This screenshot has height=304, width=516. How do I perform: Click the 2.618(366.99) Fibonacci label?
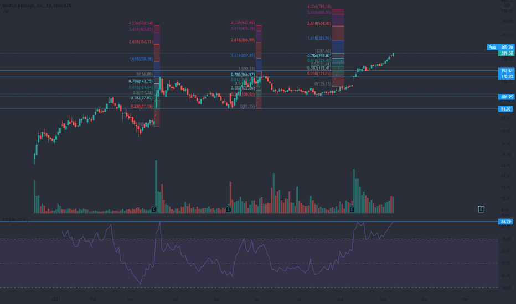(242, 40)
